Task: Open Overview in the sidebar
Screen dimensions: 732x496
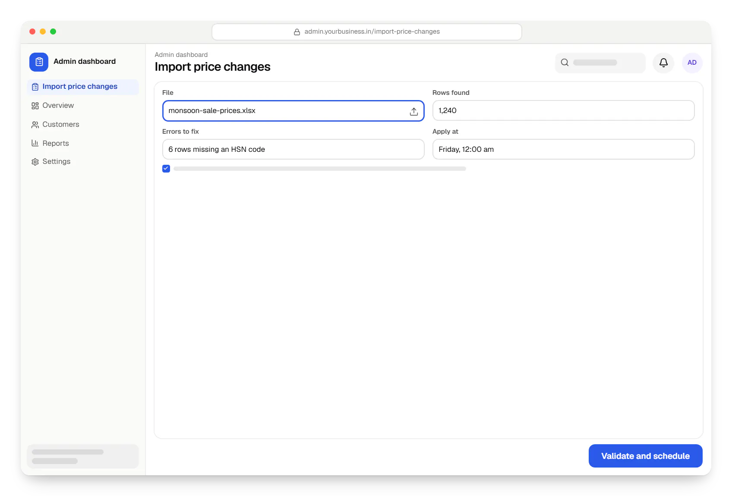Action: (x=83, y=106)
